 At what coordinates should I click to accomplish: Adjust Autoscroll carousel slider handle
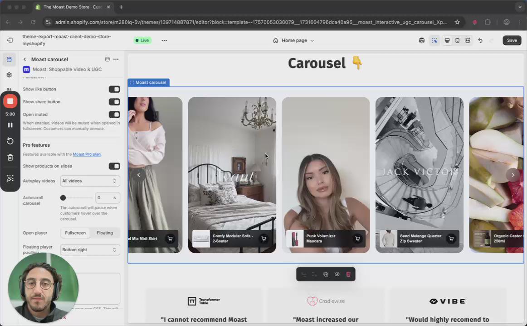[63, 198]
